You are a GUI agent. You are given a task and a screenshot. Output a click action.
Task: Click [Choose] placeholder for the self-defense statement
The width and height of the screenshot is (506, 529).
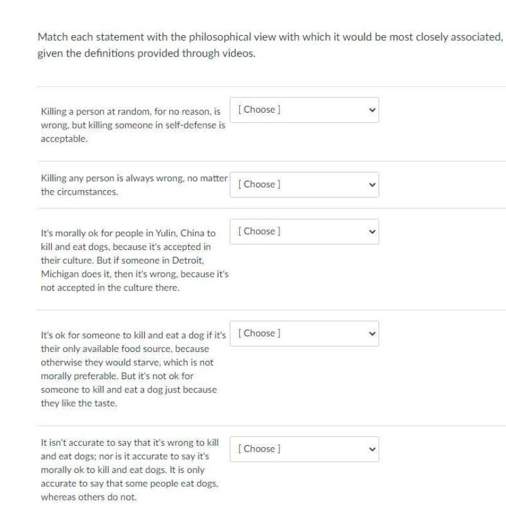coord(259,110)
